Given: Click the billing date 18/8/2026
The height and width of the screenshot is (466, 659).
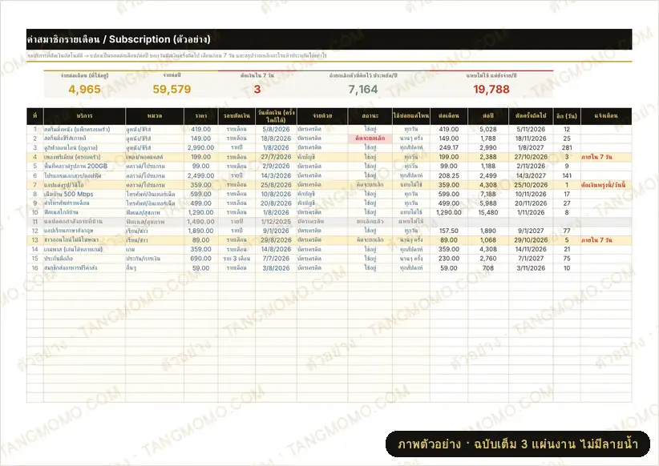Looking at the screenshot, I should [276, 139].
